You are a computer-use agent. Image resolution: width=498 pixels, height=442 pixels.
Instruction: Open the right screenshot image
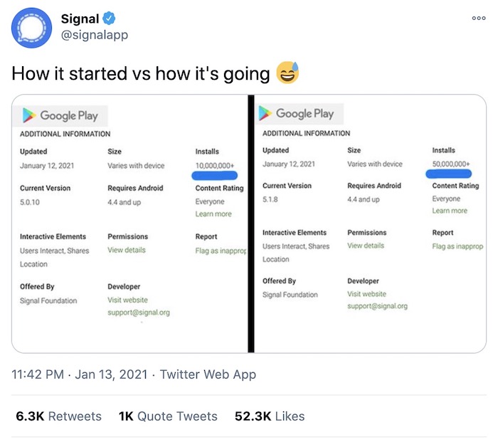pos(370,223)
